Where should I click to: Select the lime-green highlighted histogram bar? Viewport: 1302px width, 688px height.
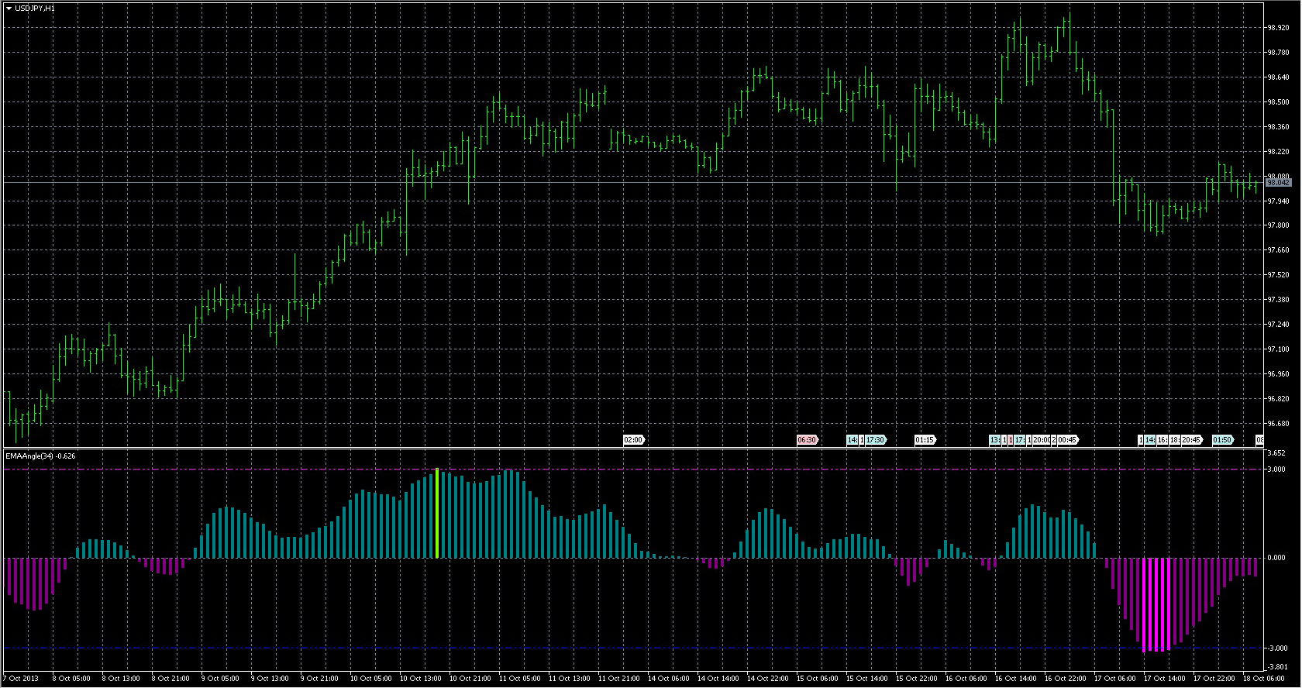pyautogui.click(x=437, y=513)
